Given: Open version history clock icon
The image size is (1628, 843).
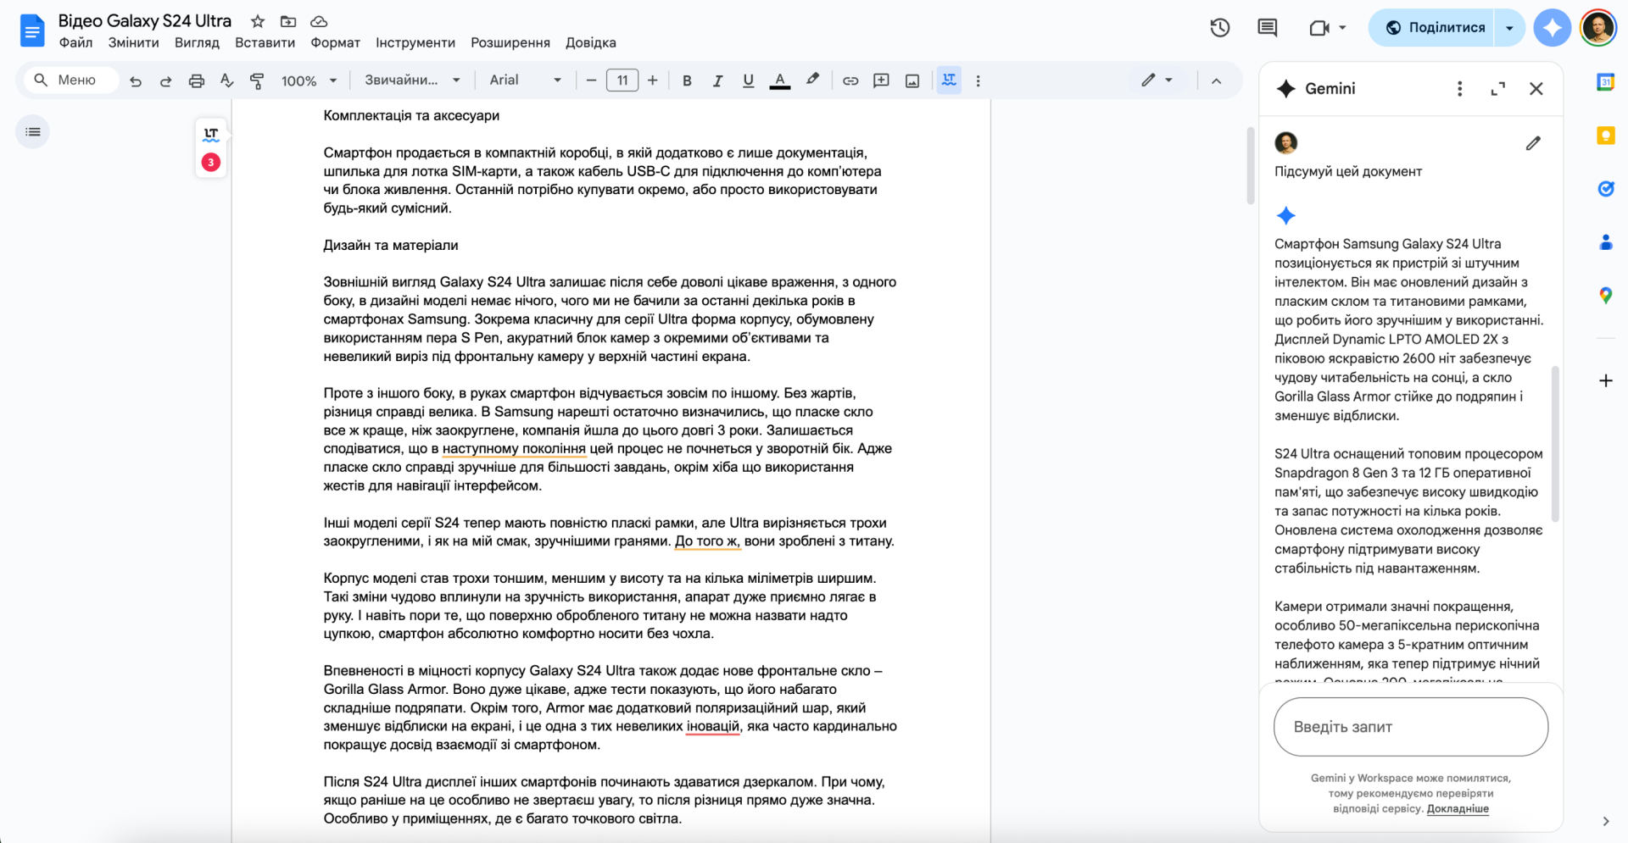Looking at the screenshot, I should tap(1219, 28).
